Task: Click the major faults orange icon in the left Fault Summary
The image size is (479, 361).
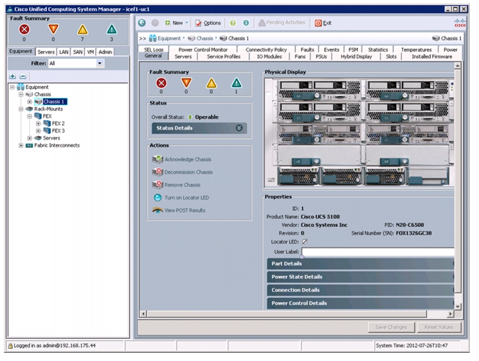Action: [53, 30]
